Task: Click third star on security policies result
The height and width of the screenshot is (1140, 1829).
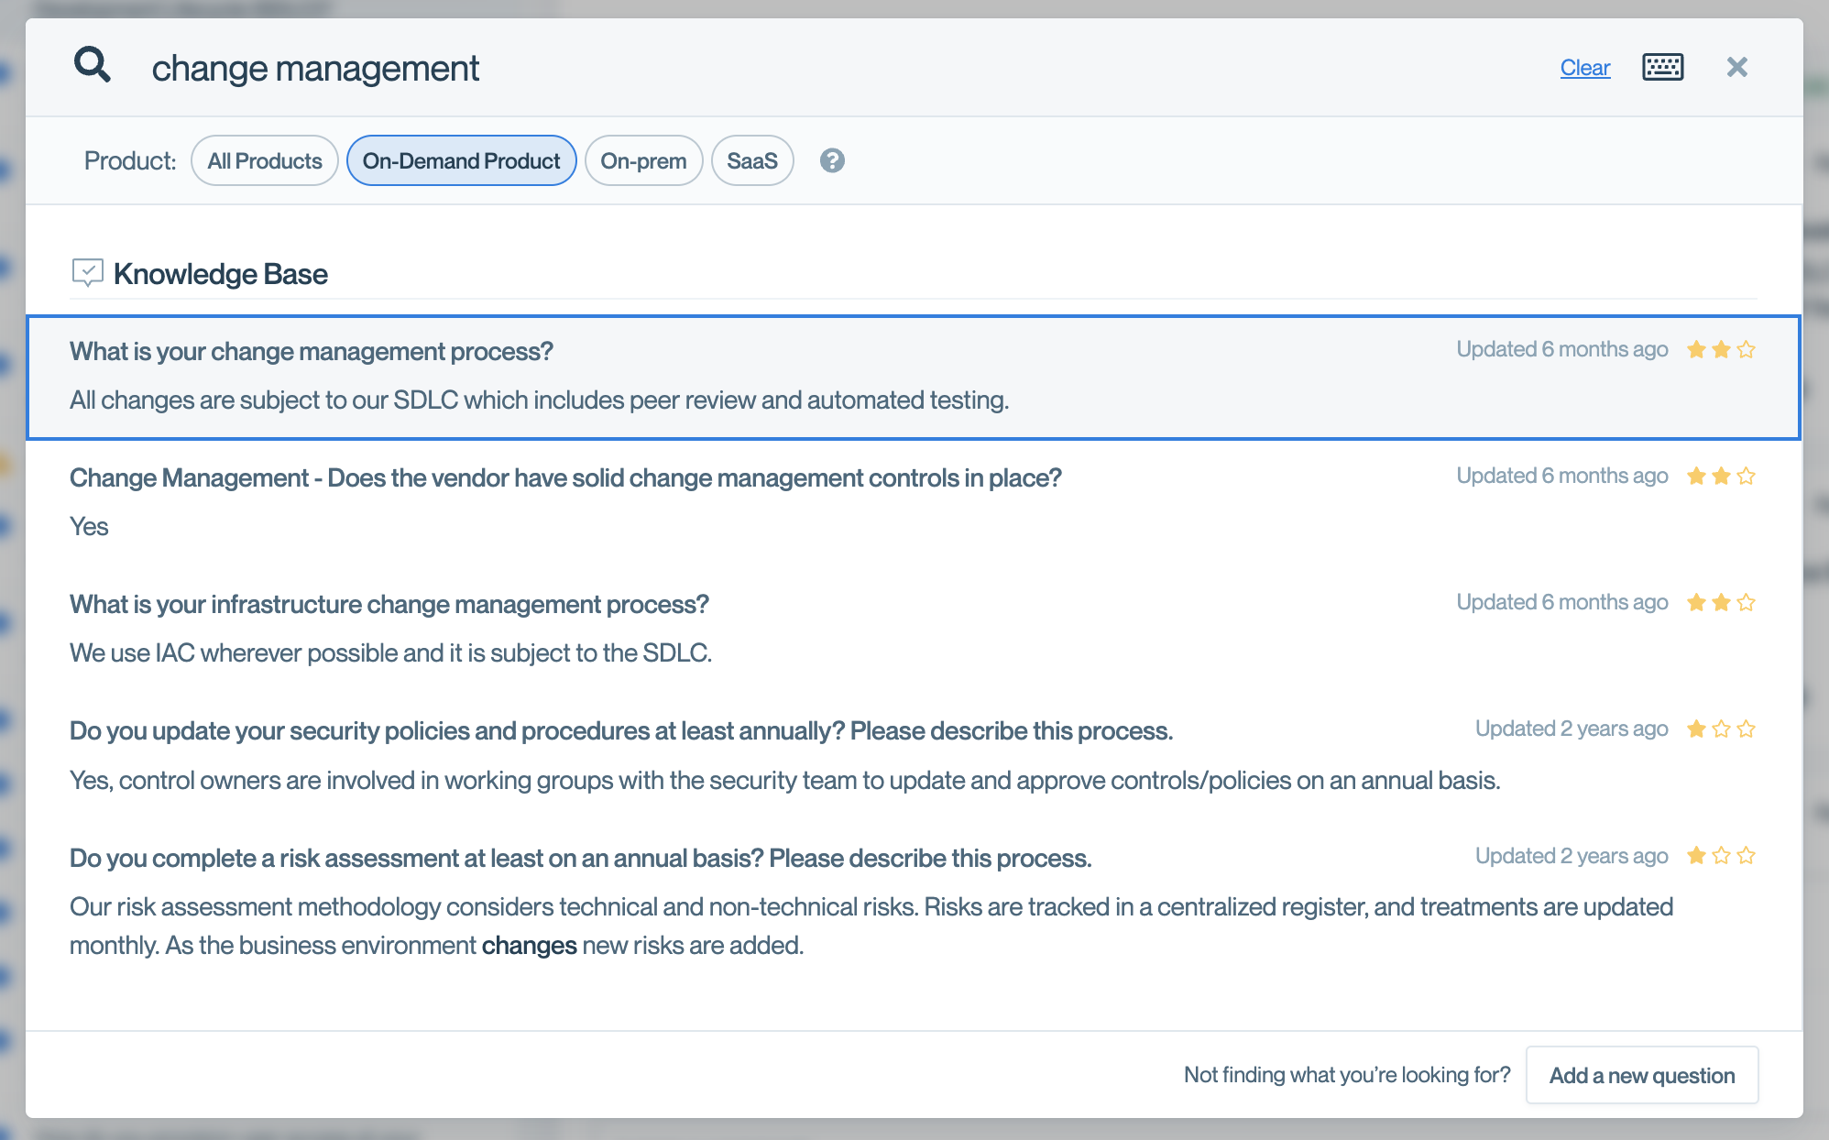Action: point(1746,729)
